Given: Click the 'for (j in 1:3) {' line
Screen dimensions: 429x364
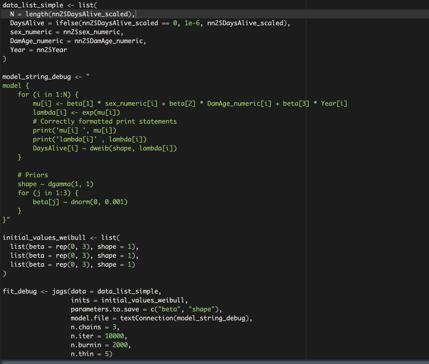Looking at the screenshot, I should tap(48, 193).
